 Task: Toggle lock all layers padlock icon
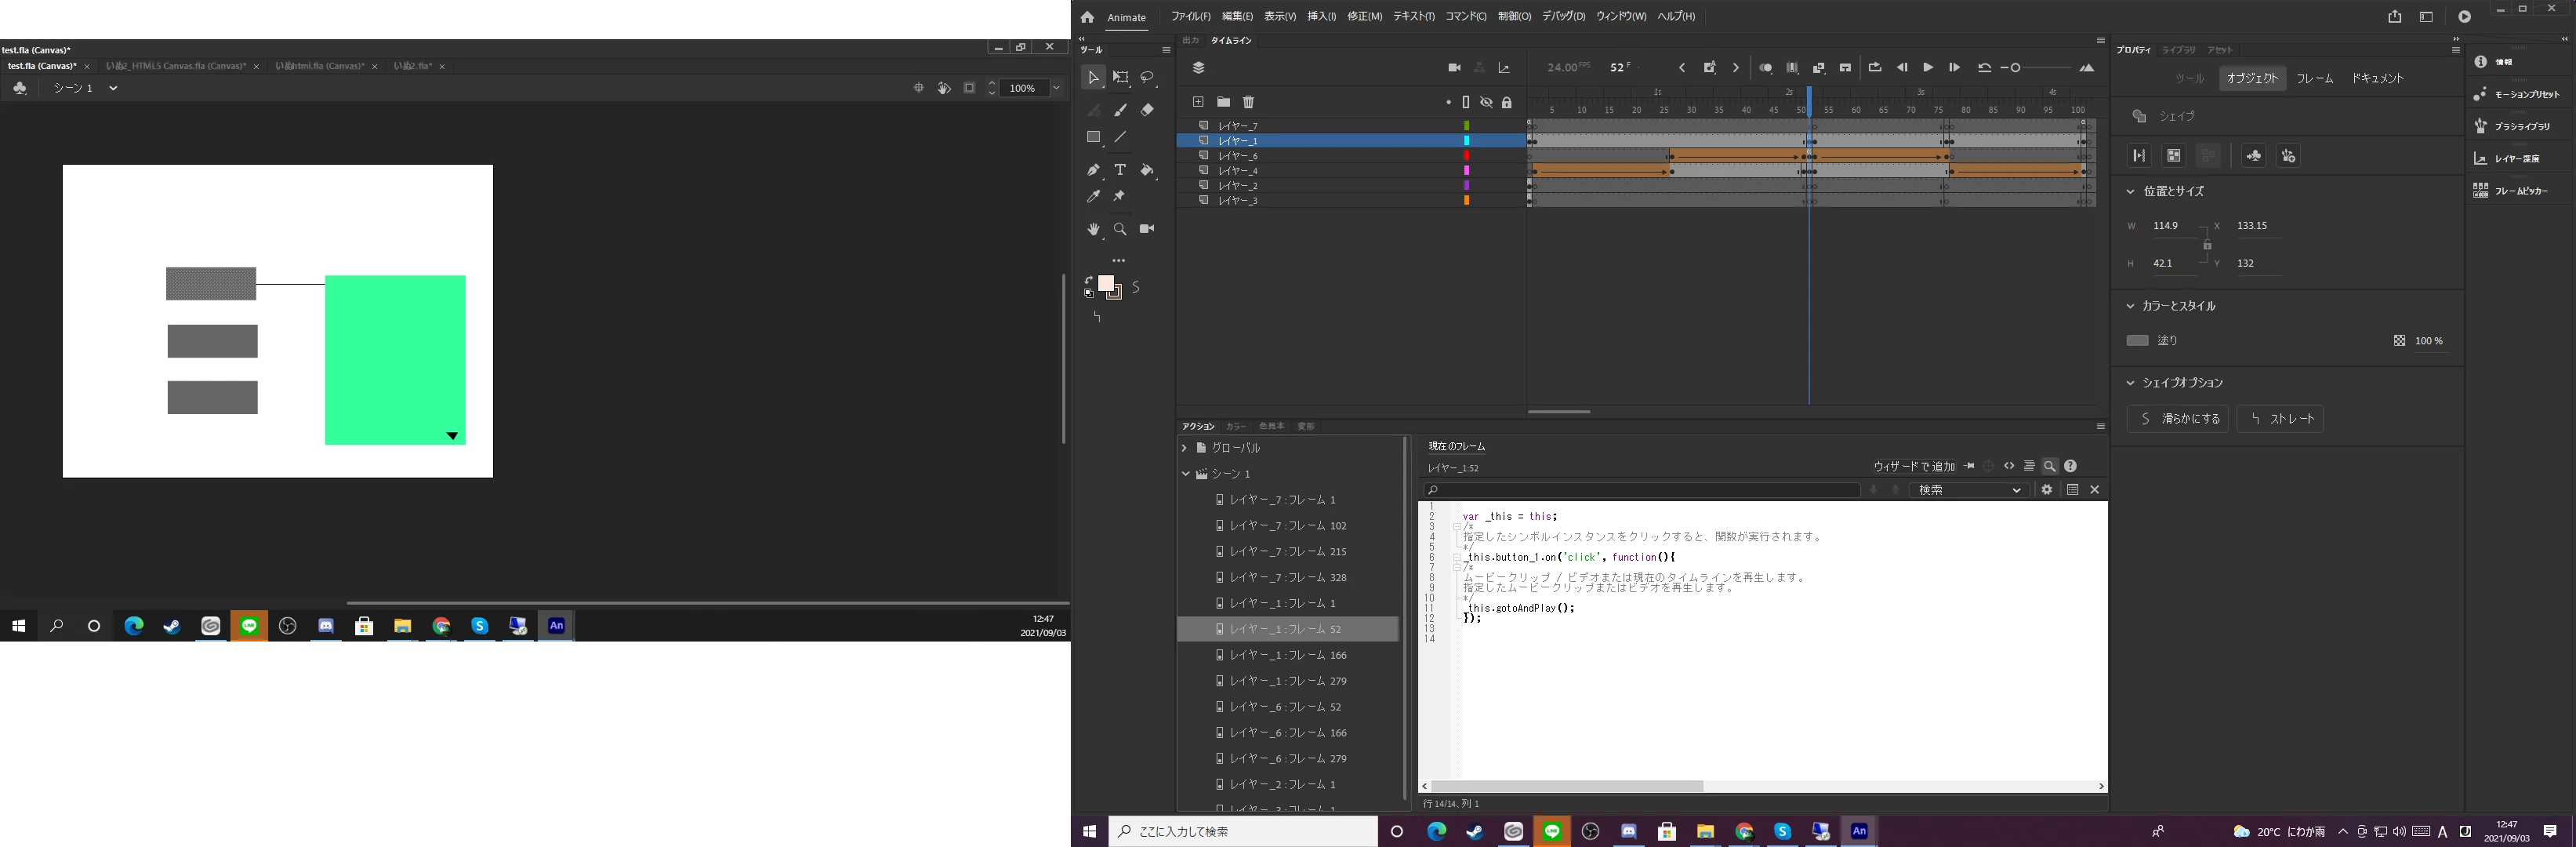click(1506, 102)
